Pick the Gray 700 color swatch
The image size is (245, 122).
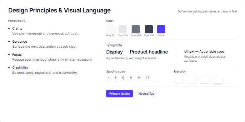pyautogui.click(x=149, y=29)
